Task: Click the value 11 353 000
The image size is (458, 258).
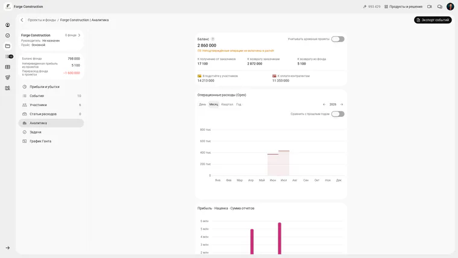Action: (x=281, y=81)
